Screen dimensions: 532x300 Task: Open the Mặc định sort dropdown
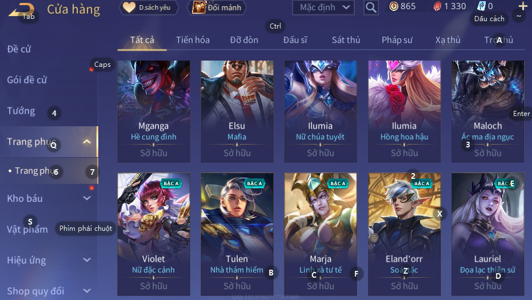pos(323,7)
